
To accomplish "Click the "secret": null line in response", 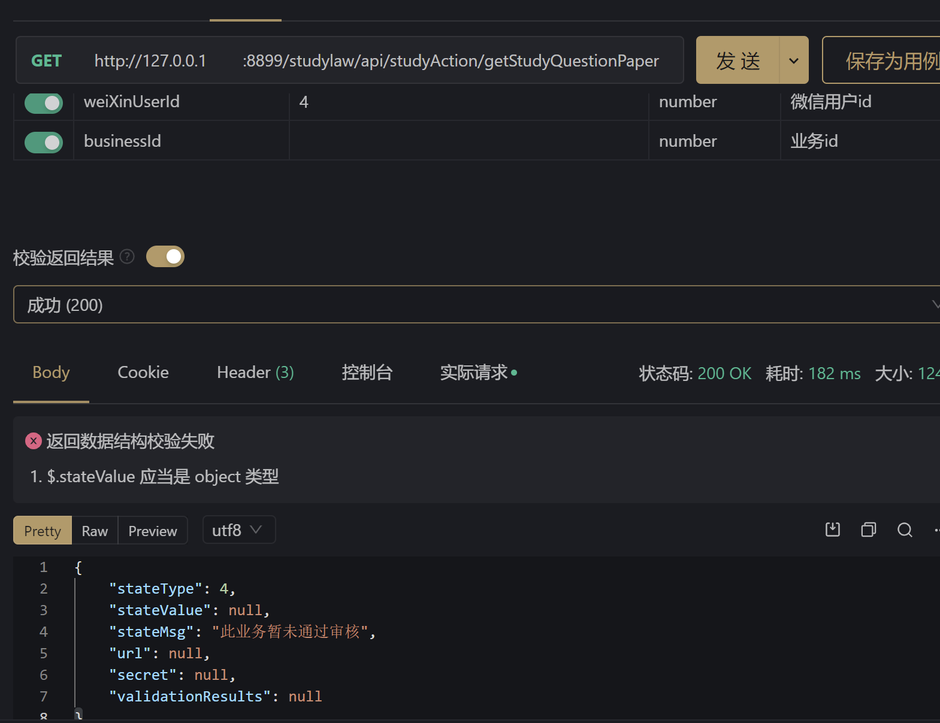I will pos(173,675).
